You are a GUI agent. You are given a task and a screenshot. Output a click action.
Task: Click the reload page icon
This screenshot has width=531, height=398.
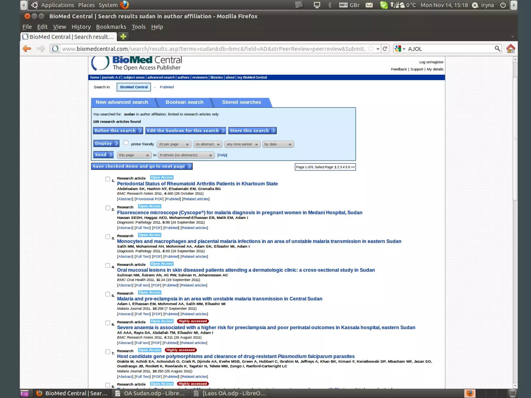click(x=385, y=49)
